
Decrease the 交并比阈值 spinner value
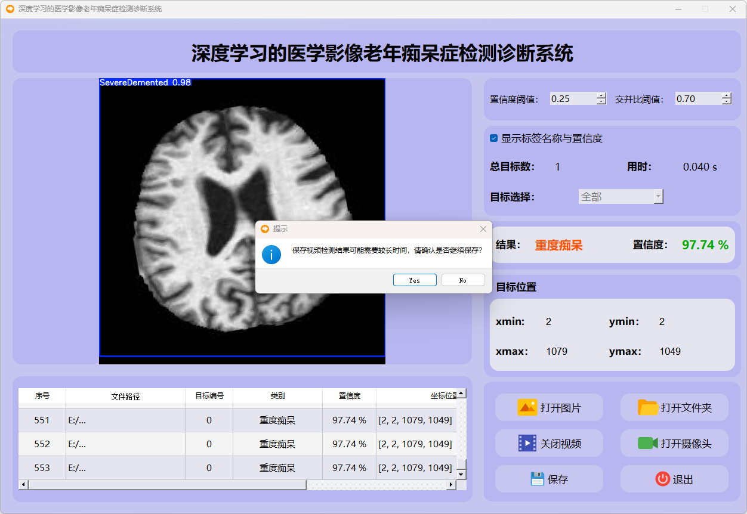click(726, 102)
